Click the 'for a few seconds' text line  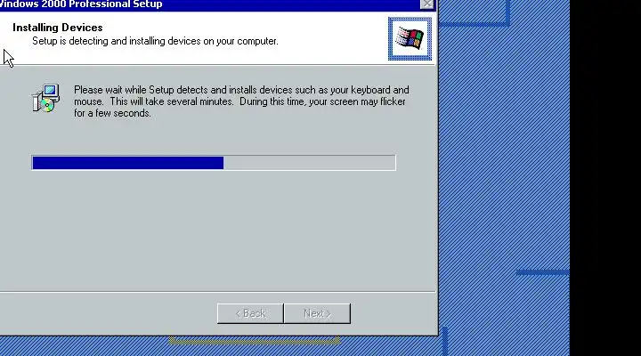click(112, 113)
